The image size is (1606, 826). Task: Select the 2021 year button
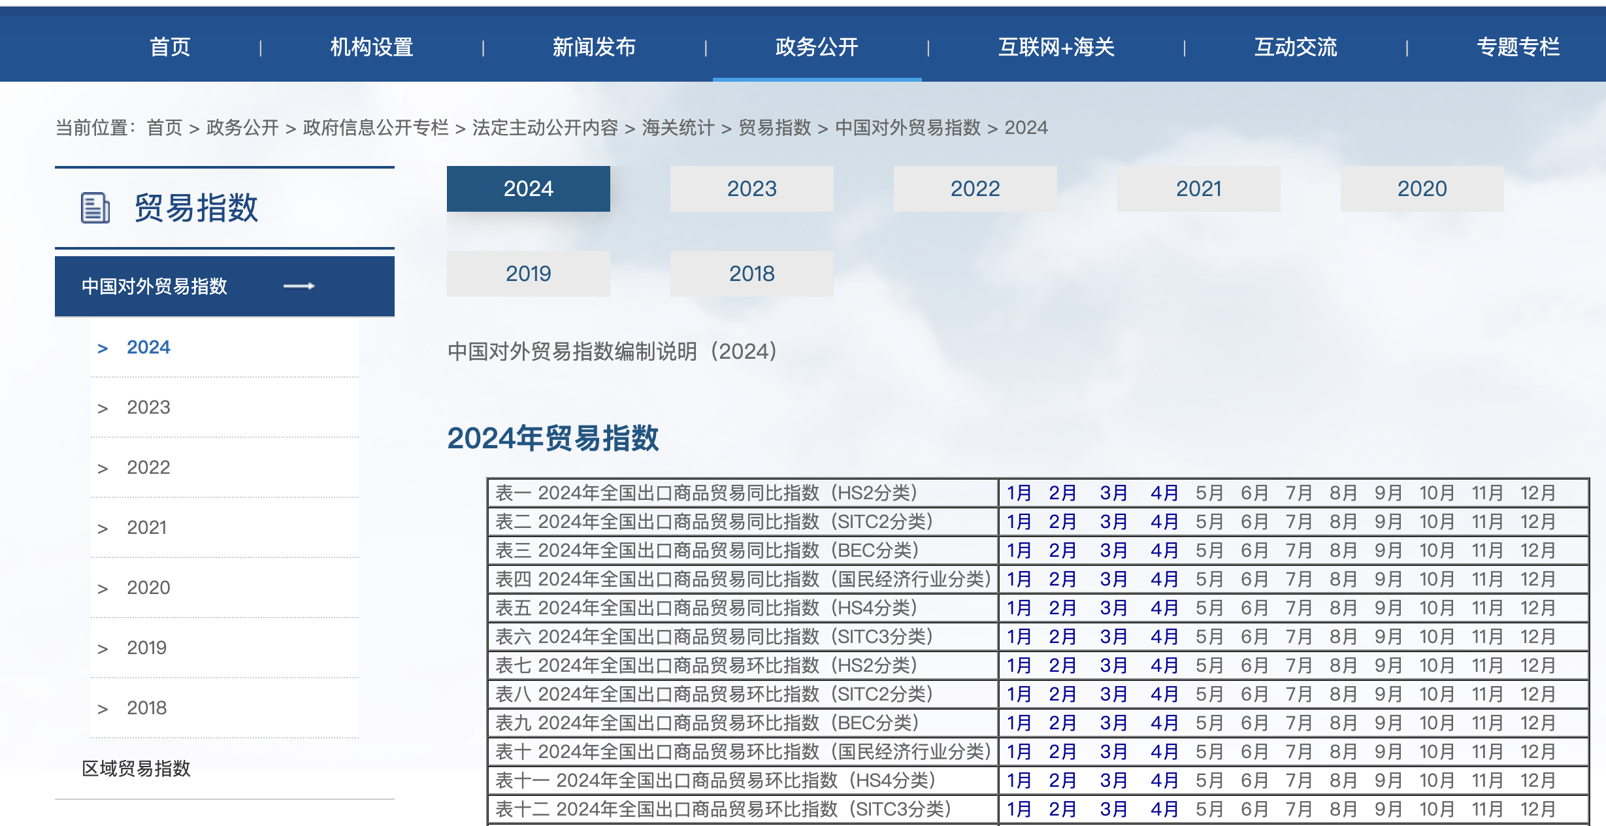click(1198, 188)
